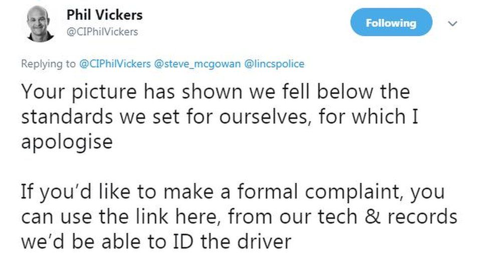This screenshot has width=489, height=275.
Task: Select the line "standards we set for ourselves"
Action: 161,117
